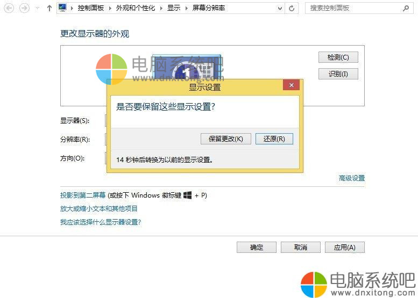The width and height of the screenshot is (418, 298).
Task: Expand the chevron after 外观和个性化 breadcrumb
Action: pos(162,9)
